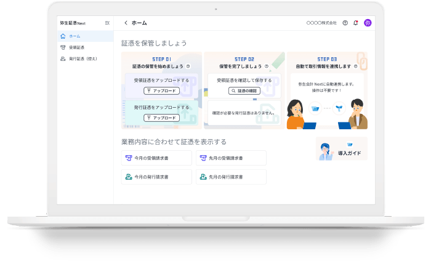Open 今月の受領請求書 shortcut
Viewport: 431px width, 261px height.
pyautogui.click(x=156, y=158)
